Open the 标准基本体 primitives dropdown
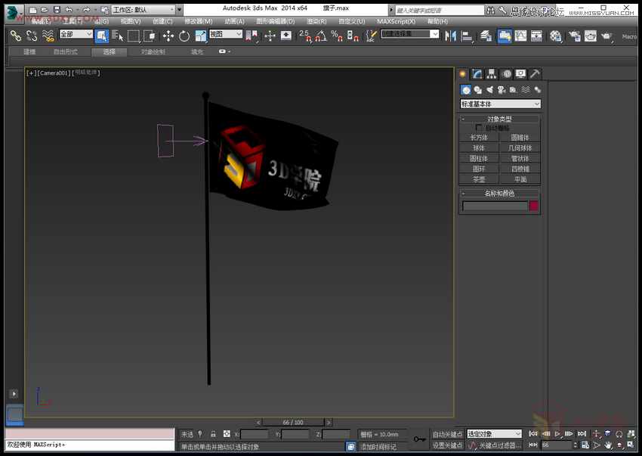642x456 pixels. [498, 104]
